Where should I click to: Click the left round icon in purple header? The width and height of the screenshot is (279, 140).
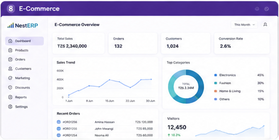click(x=257, y=9)
